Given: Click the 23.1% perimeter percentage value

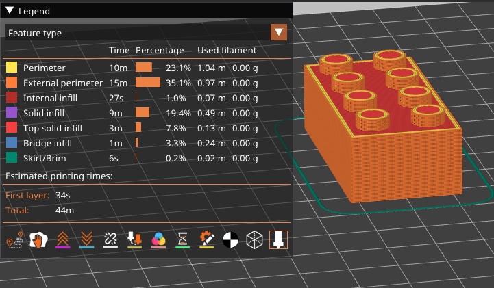Looking at the screenshot, I should click(x=178, y=68).
